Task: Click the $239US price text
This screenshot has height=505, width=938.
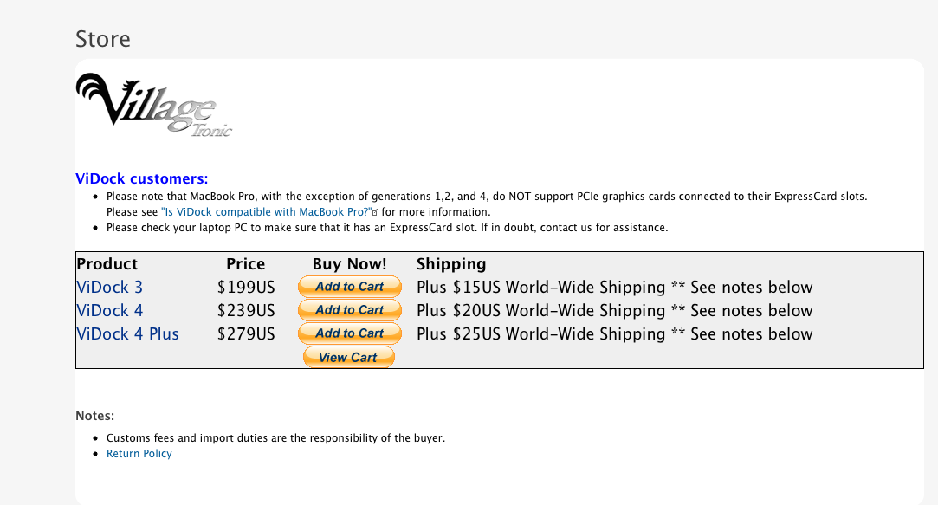Action: click(246, 311)
